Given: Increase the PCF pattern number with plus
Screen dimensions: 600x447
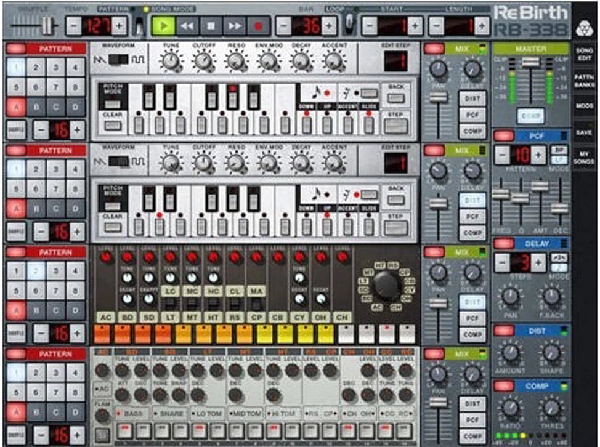Looking at the screenshot, I should tap(538, 155).
